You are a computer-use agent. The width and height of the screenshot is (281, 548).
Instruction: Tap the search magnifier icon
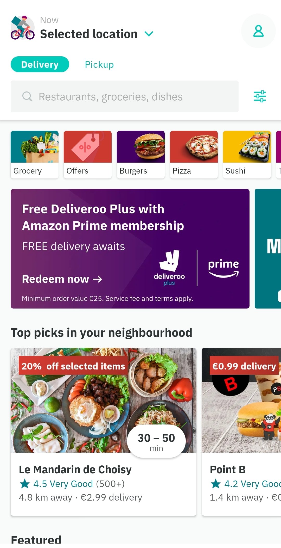click(27, 96)
